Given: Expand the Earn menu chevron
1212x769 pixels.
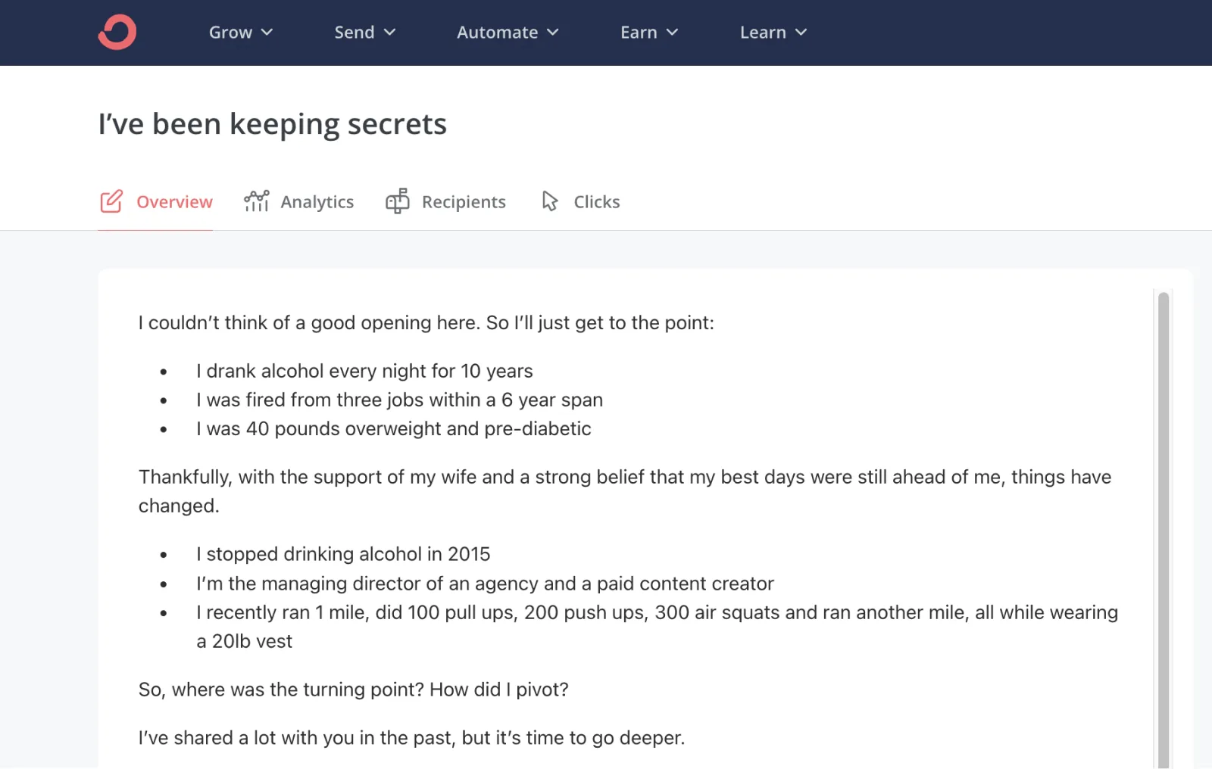Looking at the screenshot, I should [673, 33].
